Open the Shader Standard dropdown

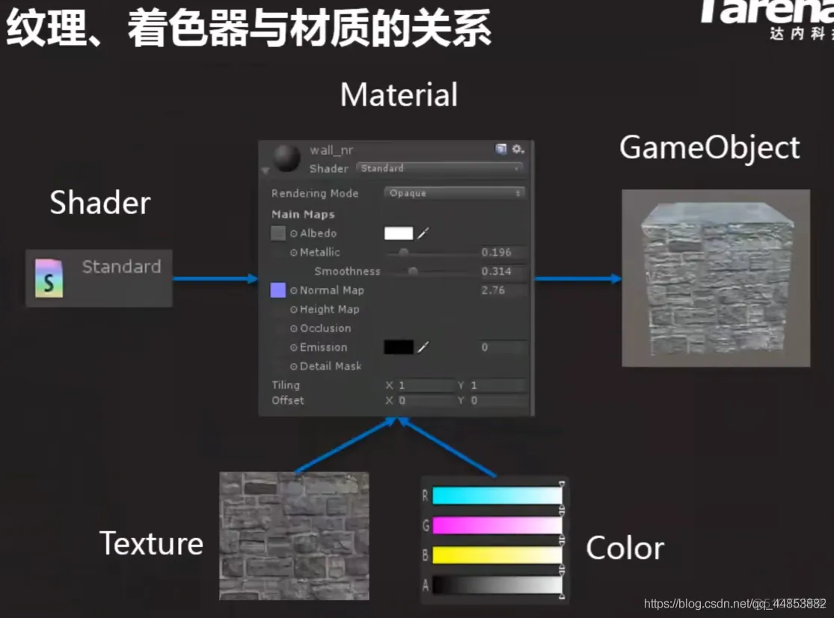click(439, 168)
